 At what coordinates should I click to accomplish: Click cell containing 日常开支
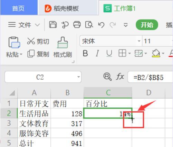coord(34,103)
